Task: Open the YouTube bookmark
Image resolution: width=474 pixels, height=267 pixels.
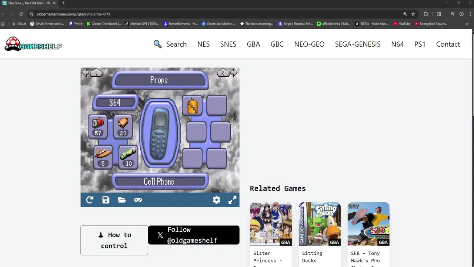Action: 402,24
